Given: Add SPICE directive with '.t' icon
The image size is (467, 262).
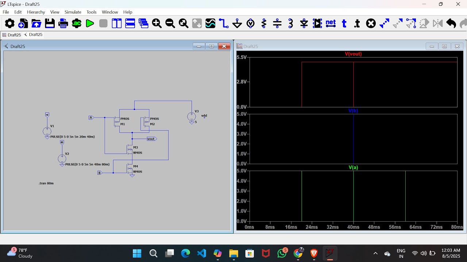Looking at the screenshot, I should coord(357,24).
